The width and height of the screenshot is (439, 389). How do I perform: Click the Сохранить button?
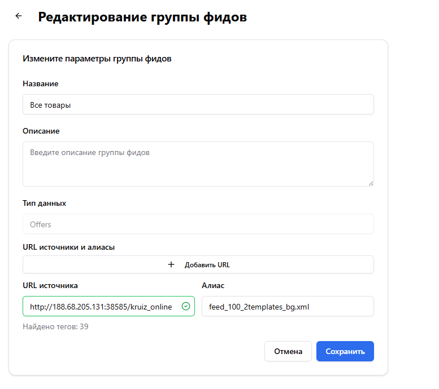[345, 351]
